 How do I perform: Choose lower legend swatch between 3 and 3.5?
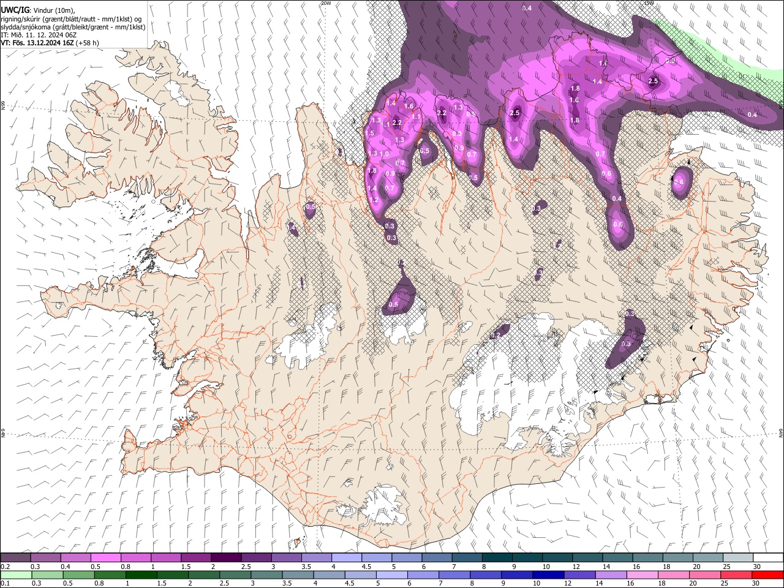tap(267, 575)
